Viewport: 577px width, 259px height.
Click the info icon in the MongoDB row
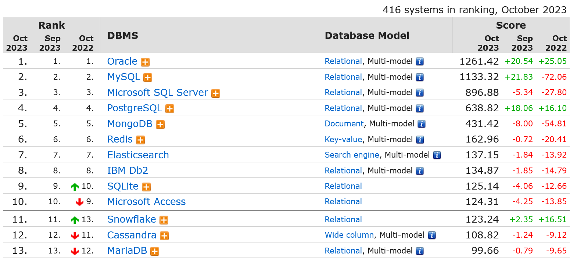point(422,124)
